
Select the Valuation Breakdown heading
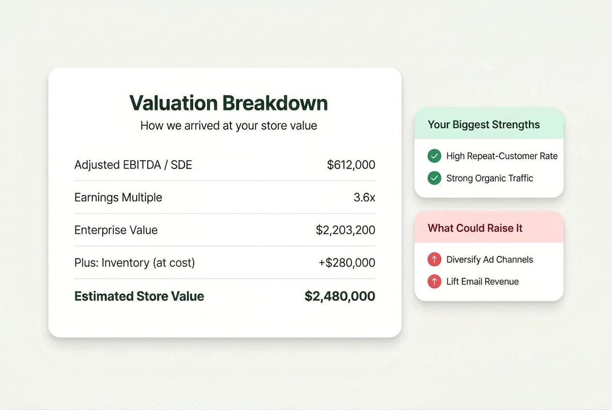pyautogui.click(x=229, y=103)
